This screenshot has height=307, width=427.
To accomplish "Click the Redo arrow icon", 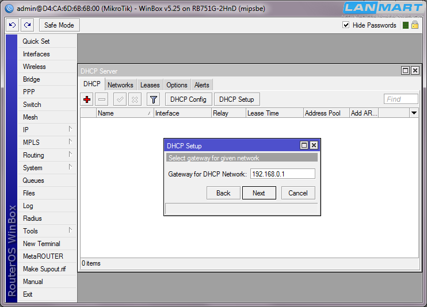I will click(x=28, y=25).
